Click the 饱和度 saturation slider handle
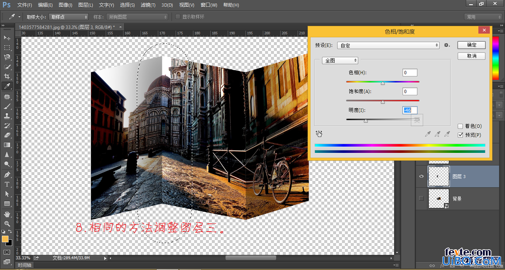Viewport: 505px width, 270px height. [383, 102]
